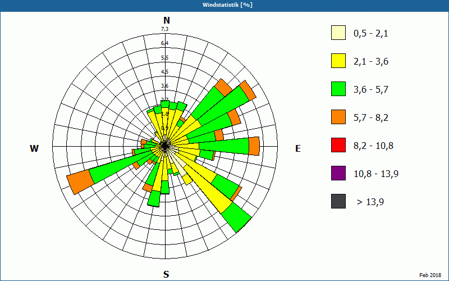449x281 pixels.
Task: Click the pale yellow 0,5 - 2,1 swatch
Action: pyautogui.click(x=338, y=33)
